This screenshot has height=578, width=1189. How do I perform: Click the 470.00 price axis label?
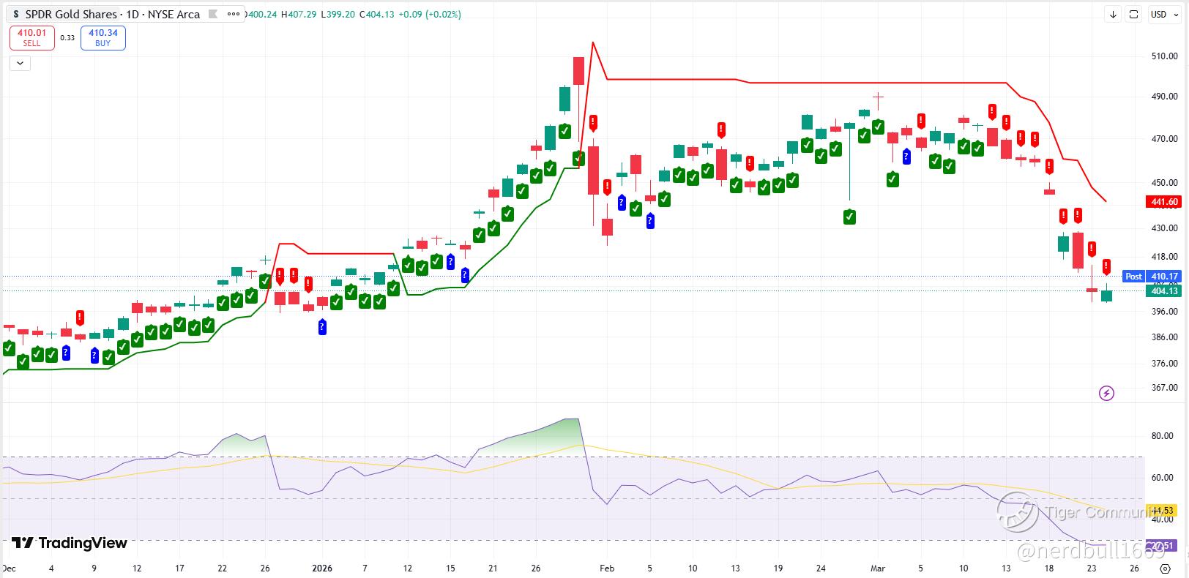(1164, 139)
